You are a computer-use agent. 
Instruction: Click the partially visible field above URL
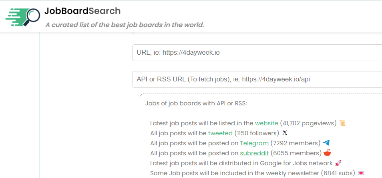tap(256, 36)
